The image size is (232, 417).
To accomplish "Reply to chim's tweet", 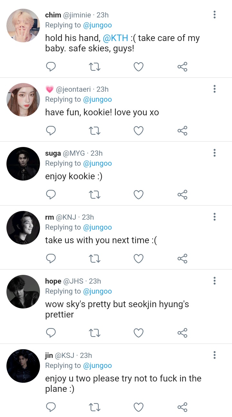I will point(51,67).
